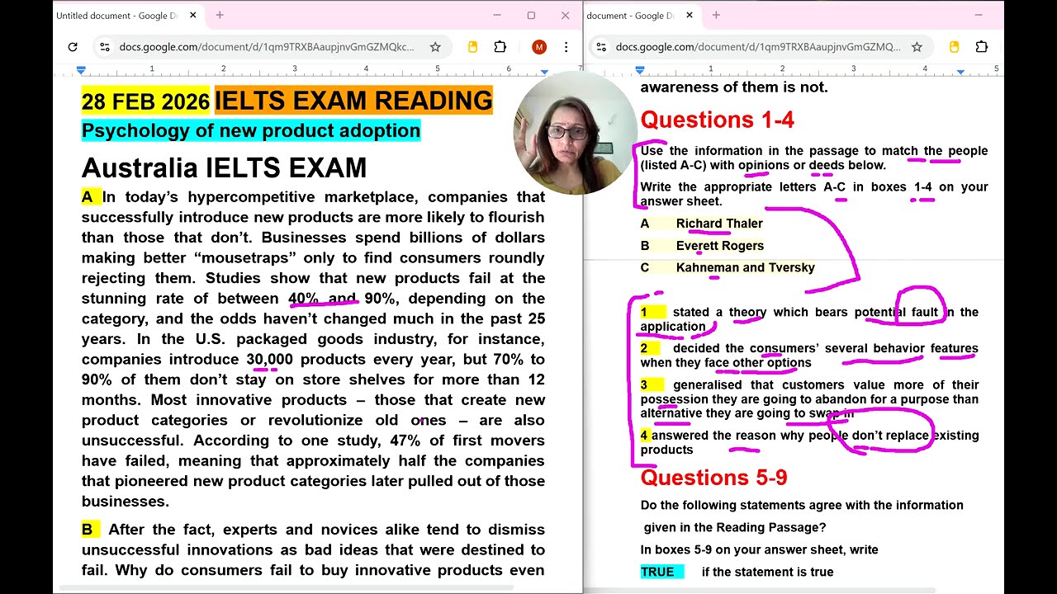Click the "Australia IELTS EXAM" heading
The width and height of the screenshot is (1057, 594).
[224, 168]
